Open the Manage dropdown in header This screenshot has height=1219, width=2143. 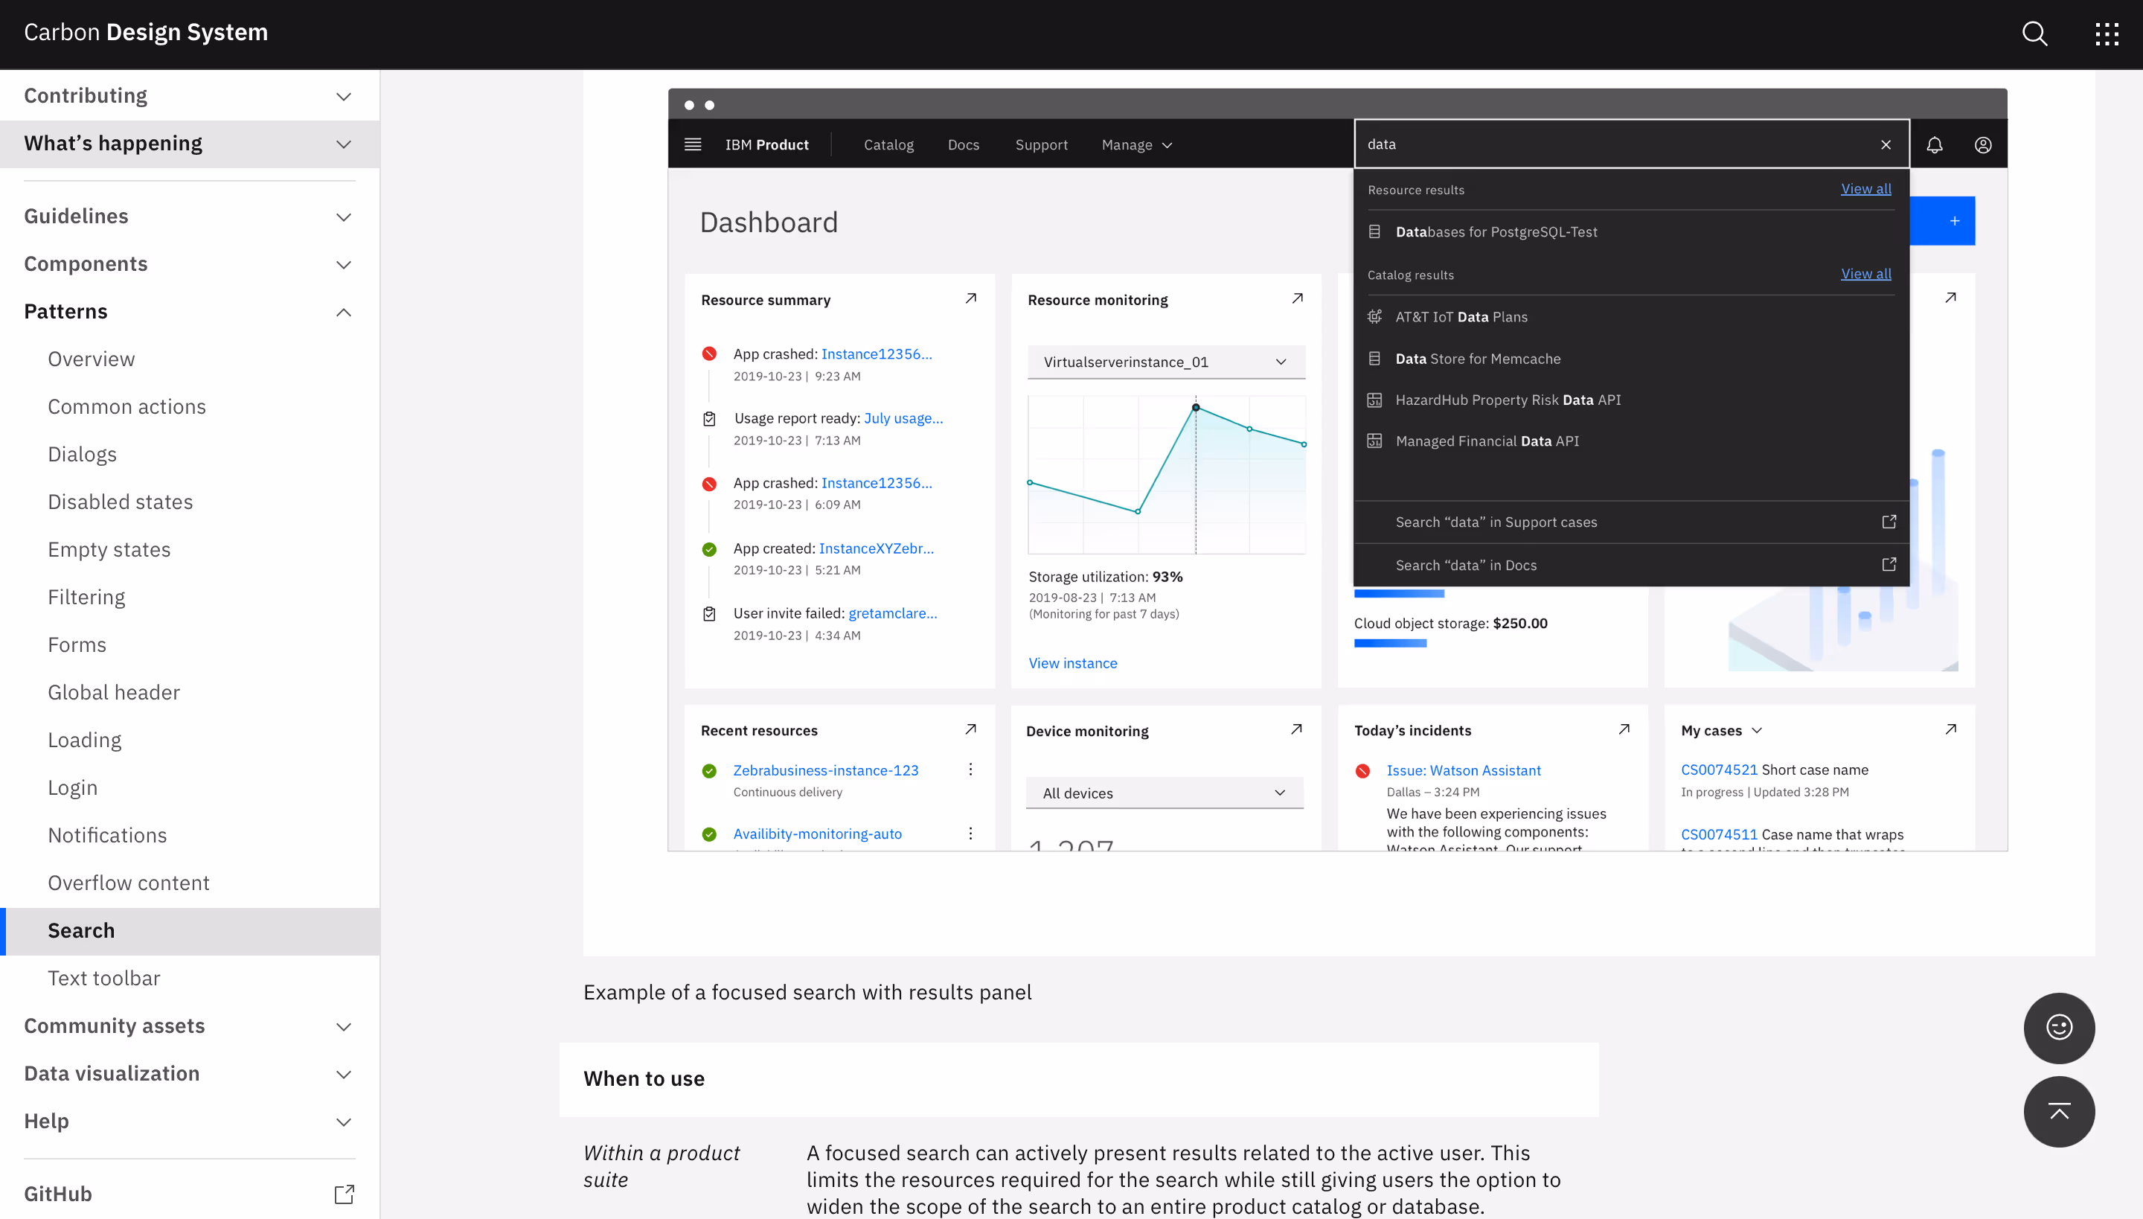click(x=1137, y=145)
